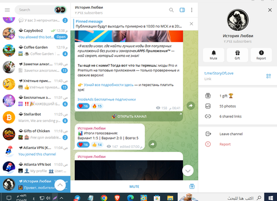
Task: Open the hamburger main menu
Action: coord(7,10)
